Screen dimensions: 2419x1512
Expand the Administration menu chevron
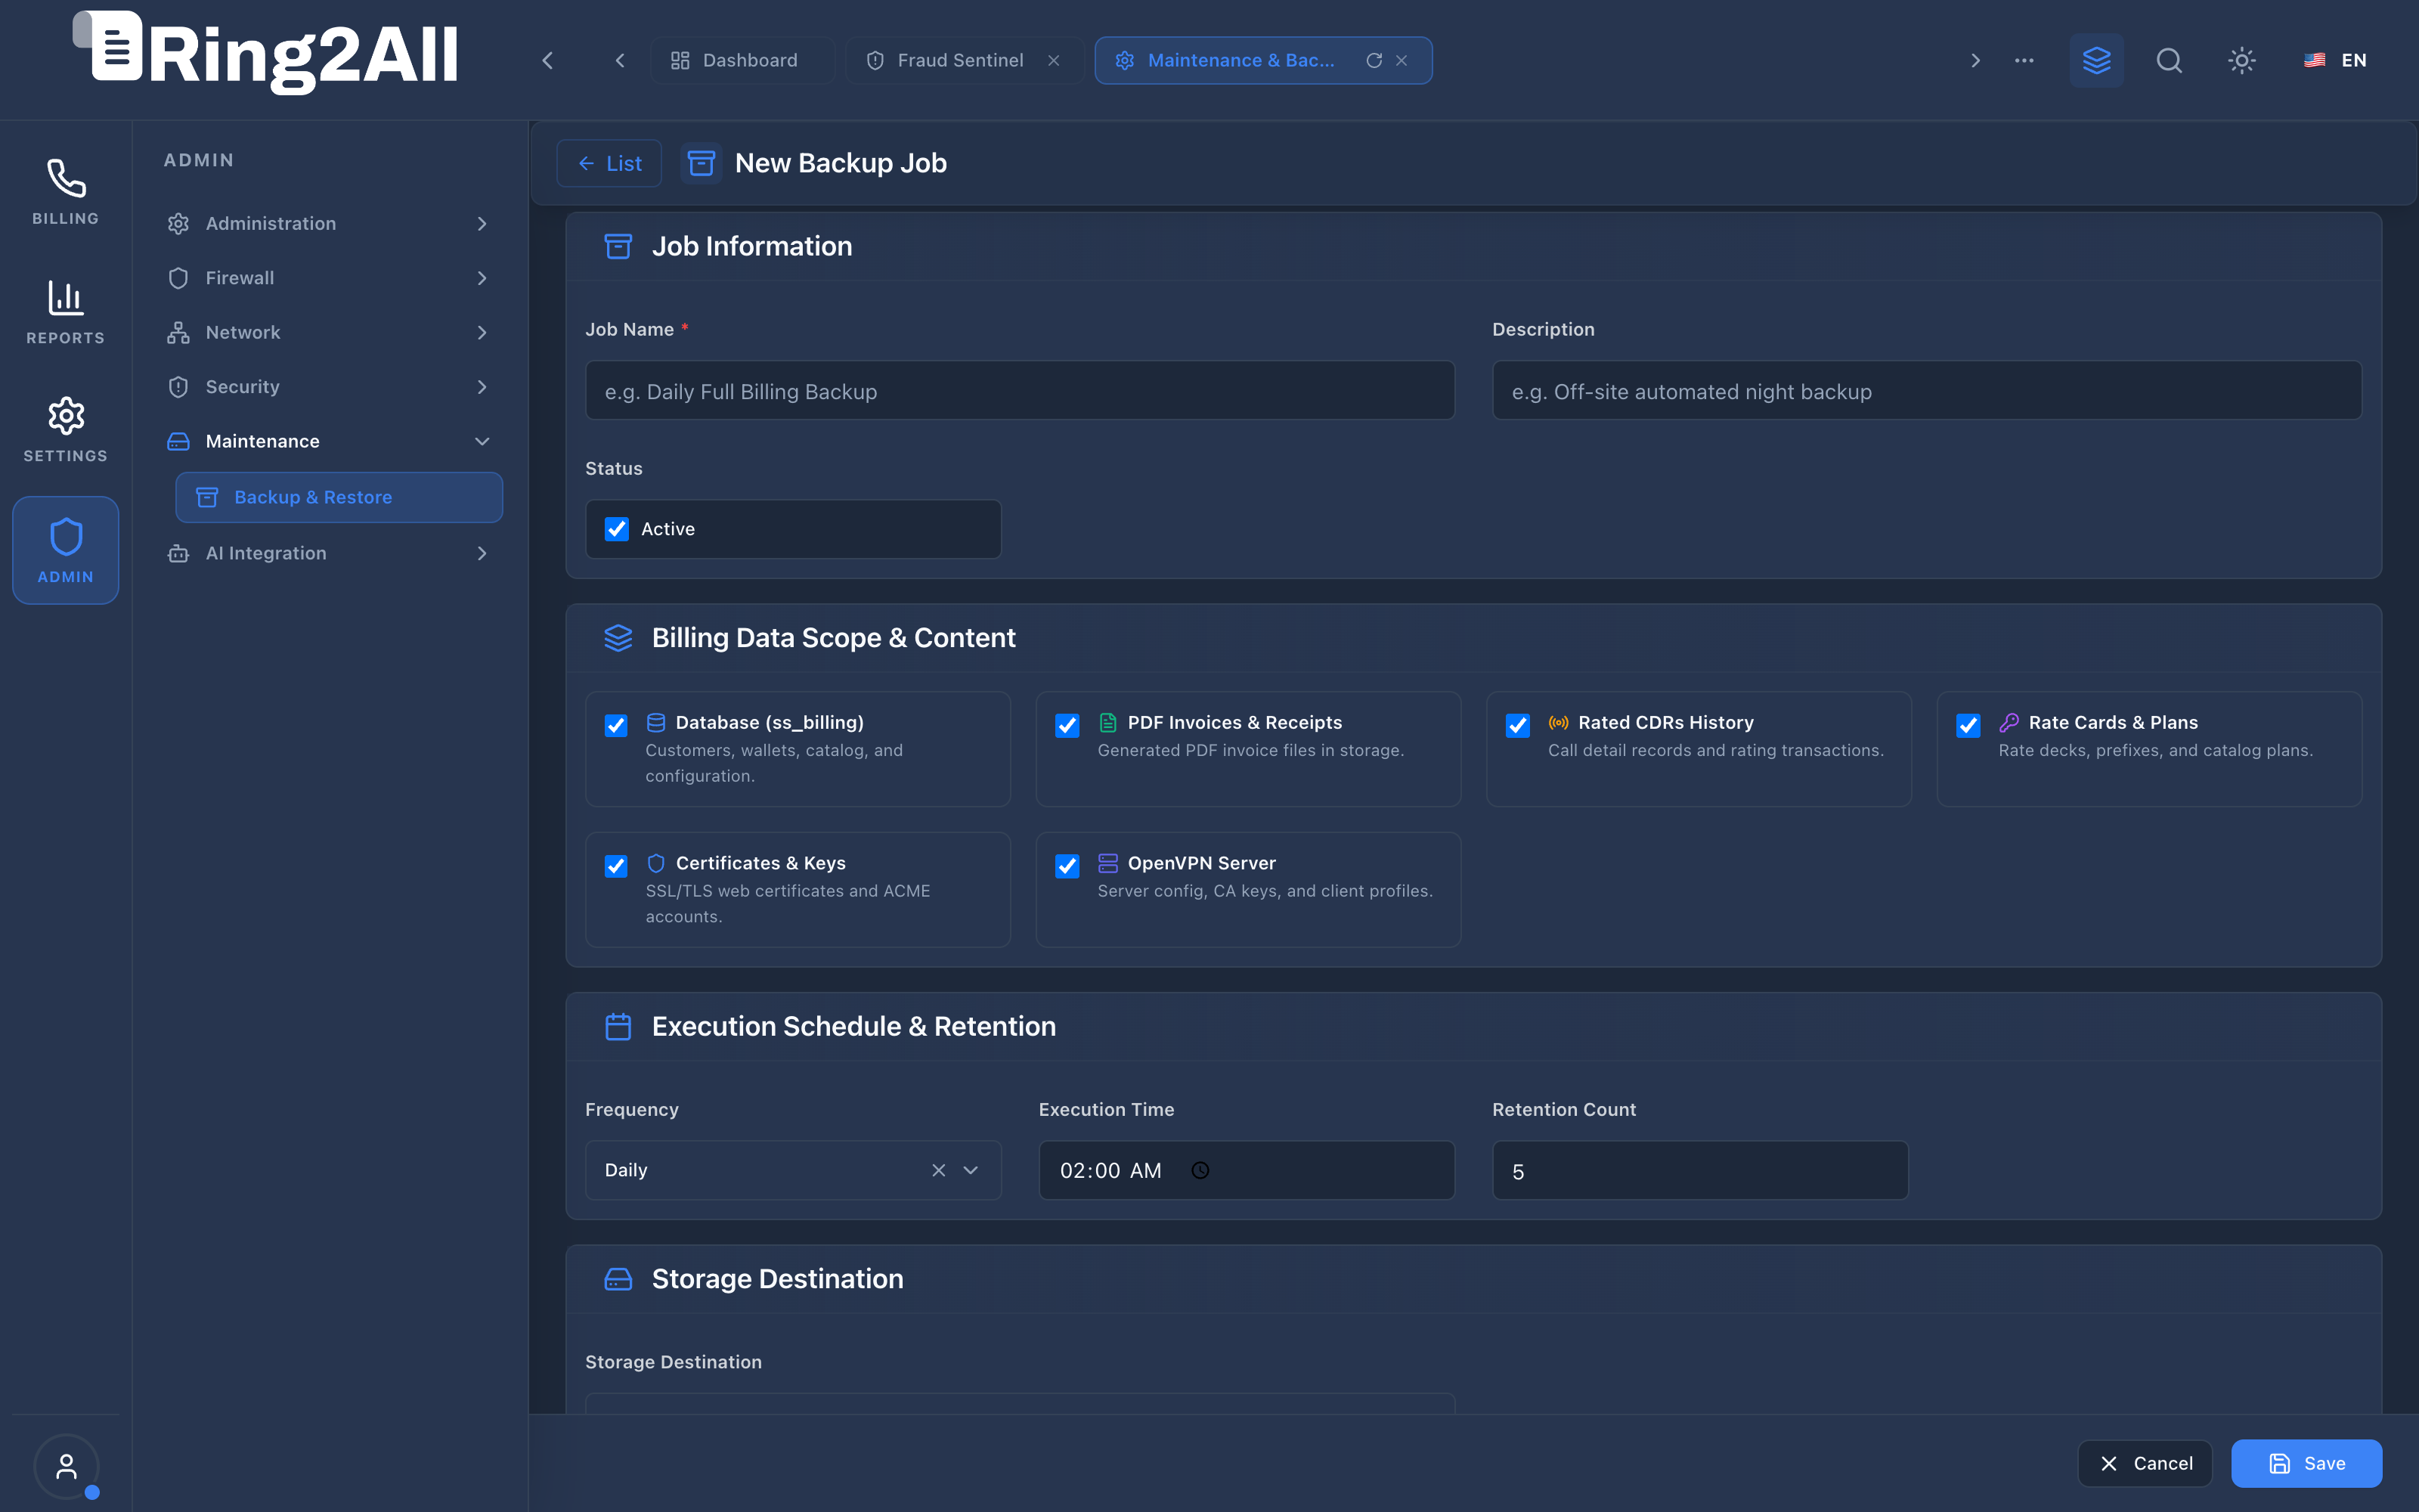482,224
